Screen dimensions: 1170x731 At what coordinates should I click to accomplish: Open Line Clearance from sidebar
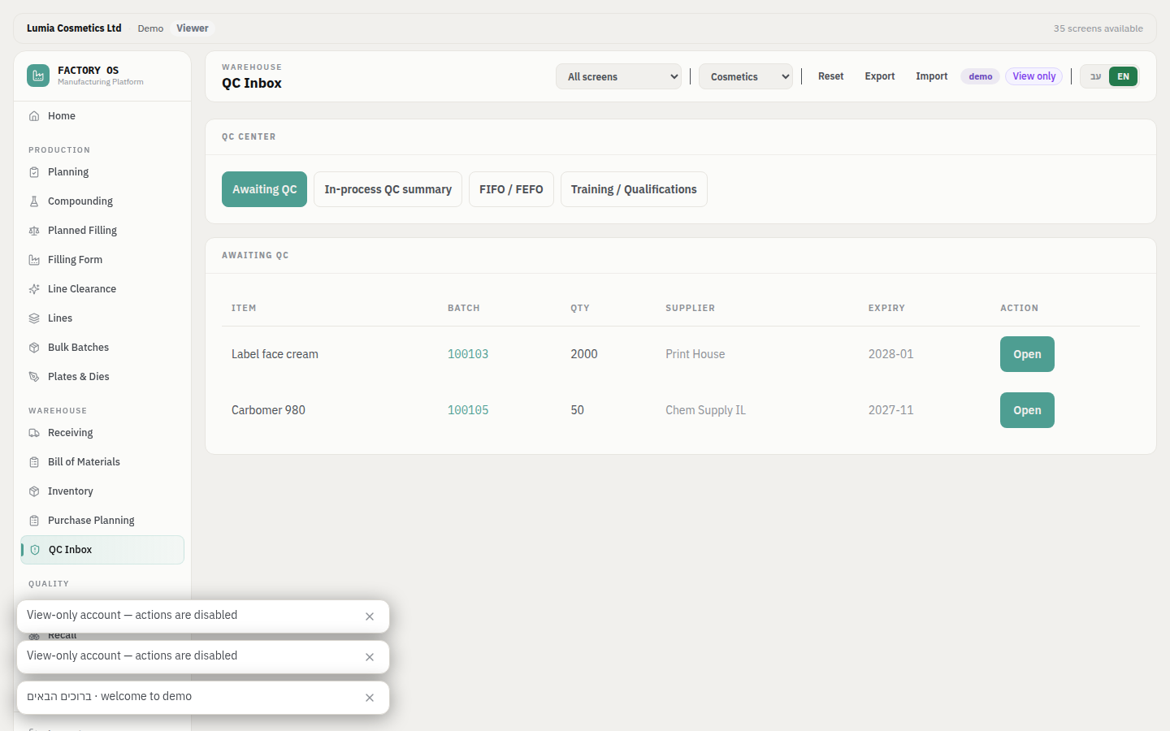[x=102, y=289]
